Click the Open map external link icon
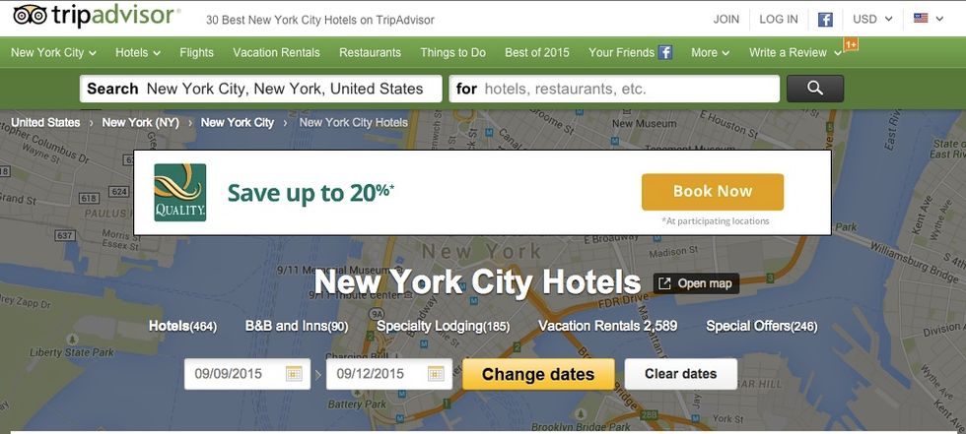This screenshot has height=434, width=966. (664, 283)
